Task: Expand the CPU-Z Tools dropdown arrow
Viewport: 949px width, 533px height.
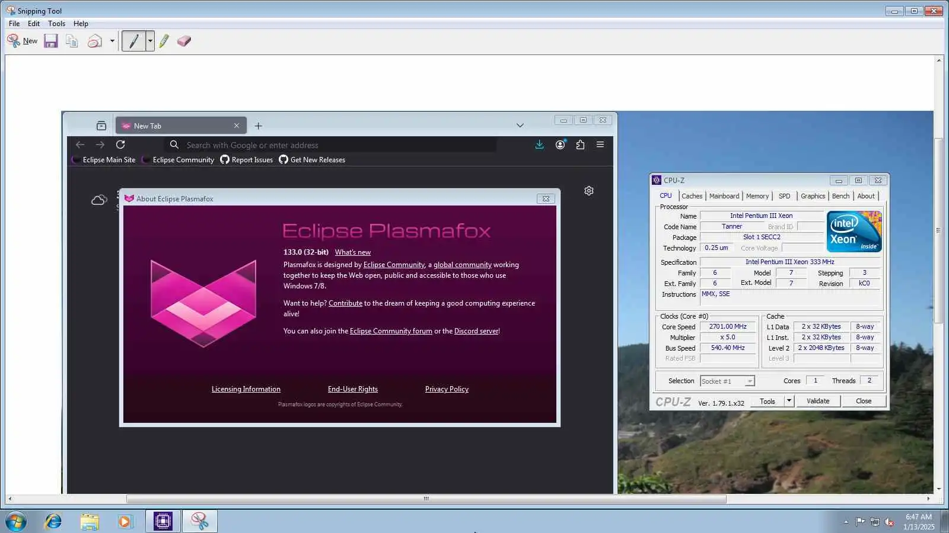Action: point(789,401)
